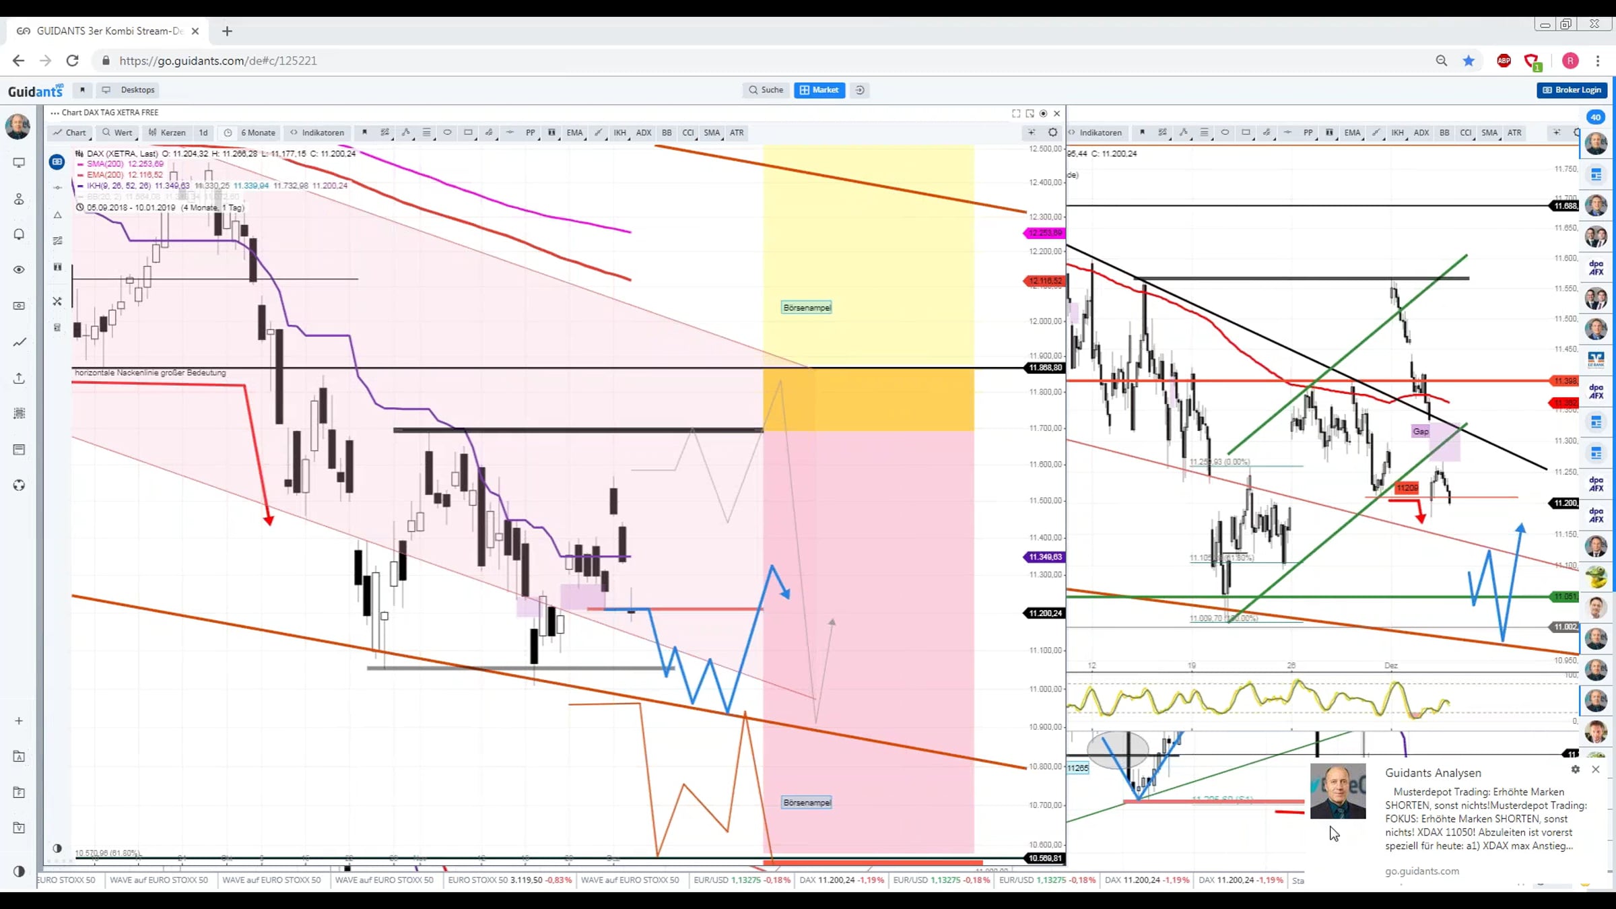This screenshot has height=909, width=1616.
Task: Open the go.guidants.com link in notification
Action: point(1422,871)
